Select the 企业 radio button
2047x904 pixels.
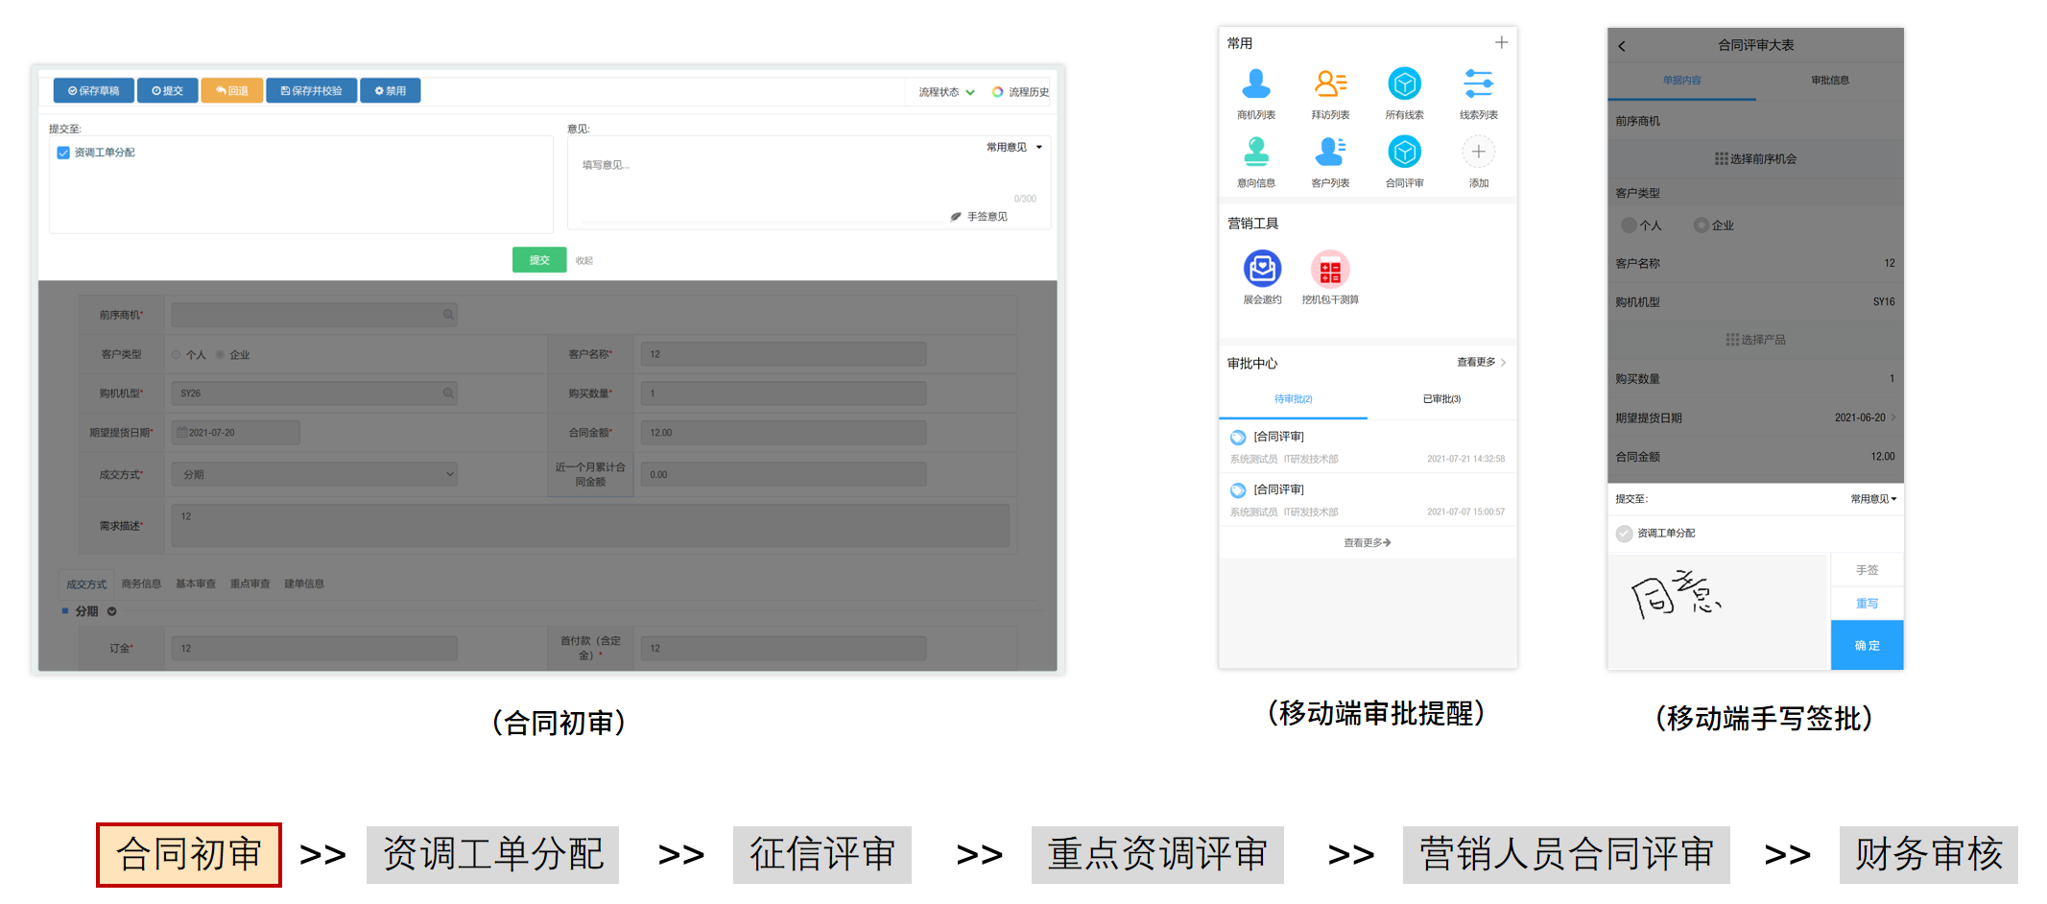(221, 354)
